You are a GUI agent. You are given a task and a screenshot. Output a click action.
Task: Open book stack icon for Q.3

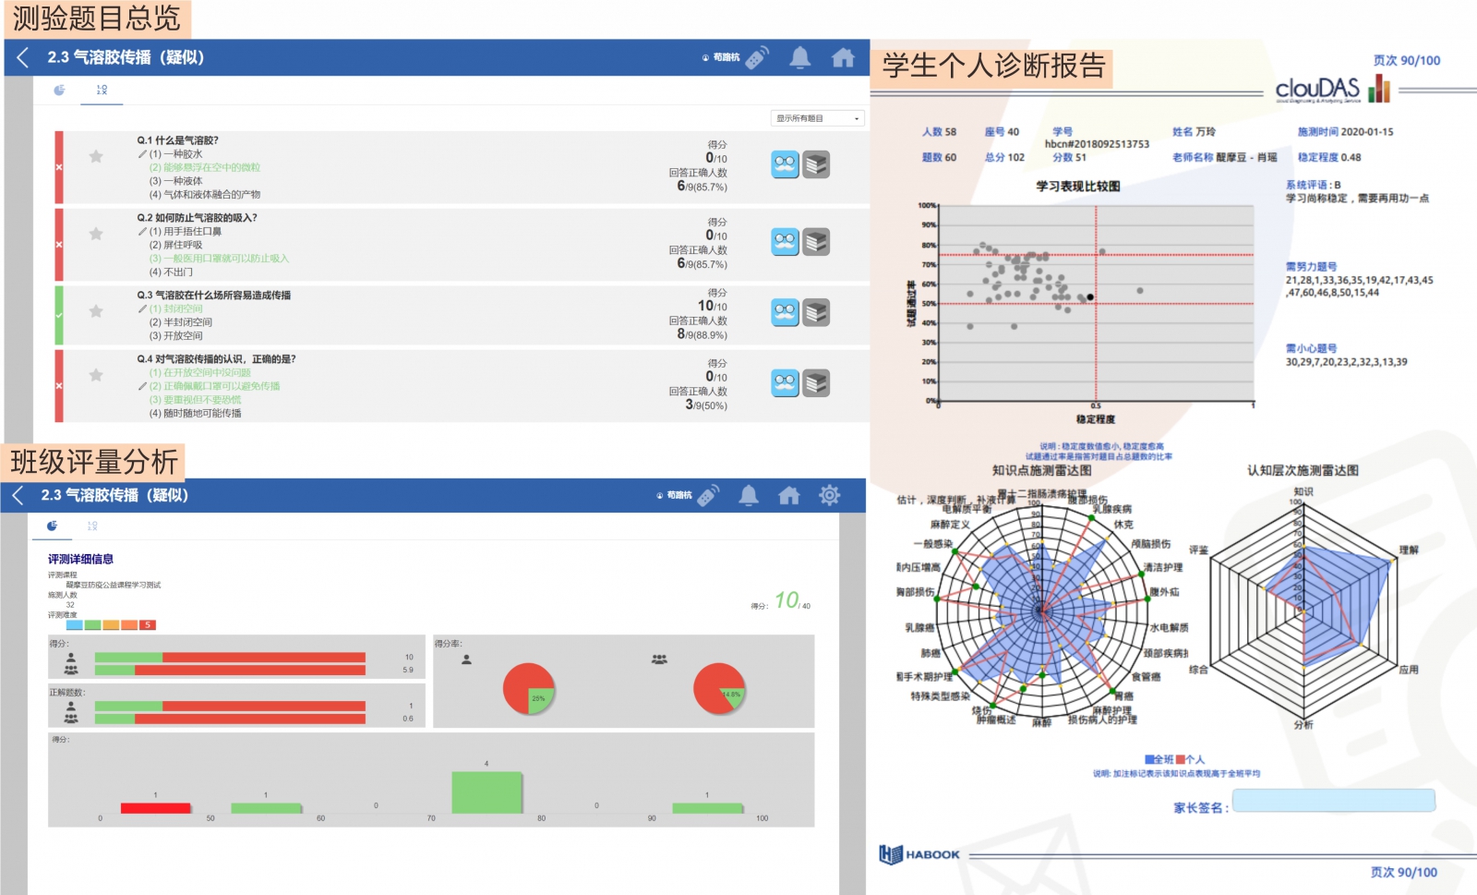click(x=816, y=313)
